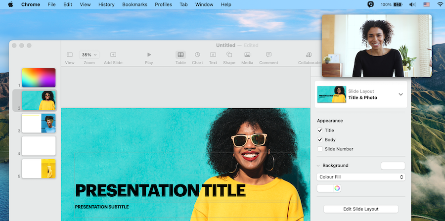Disable the Body checkbox
445x221 pixels.
coord(320,140)
